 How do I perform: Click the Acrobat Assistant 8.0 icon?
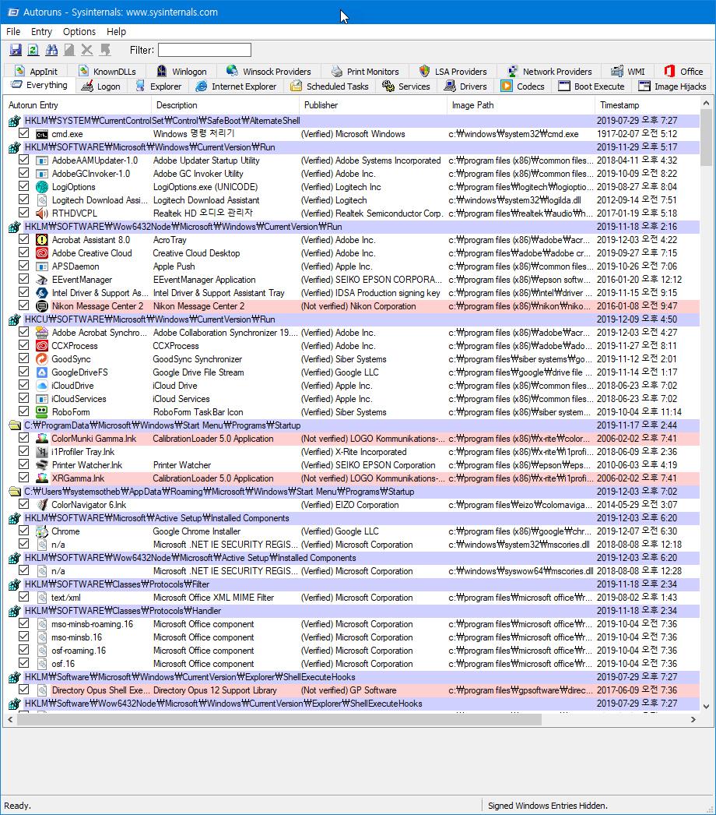(42, 240)
